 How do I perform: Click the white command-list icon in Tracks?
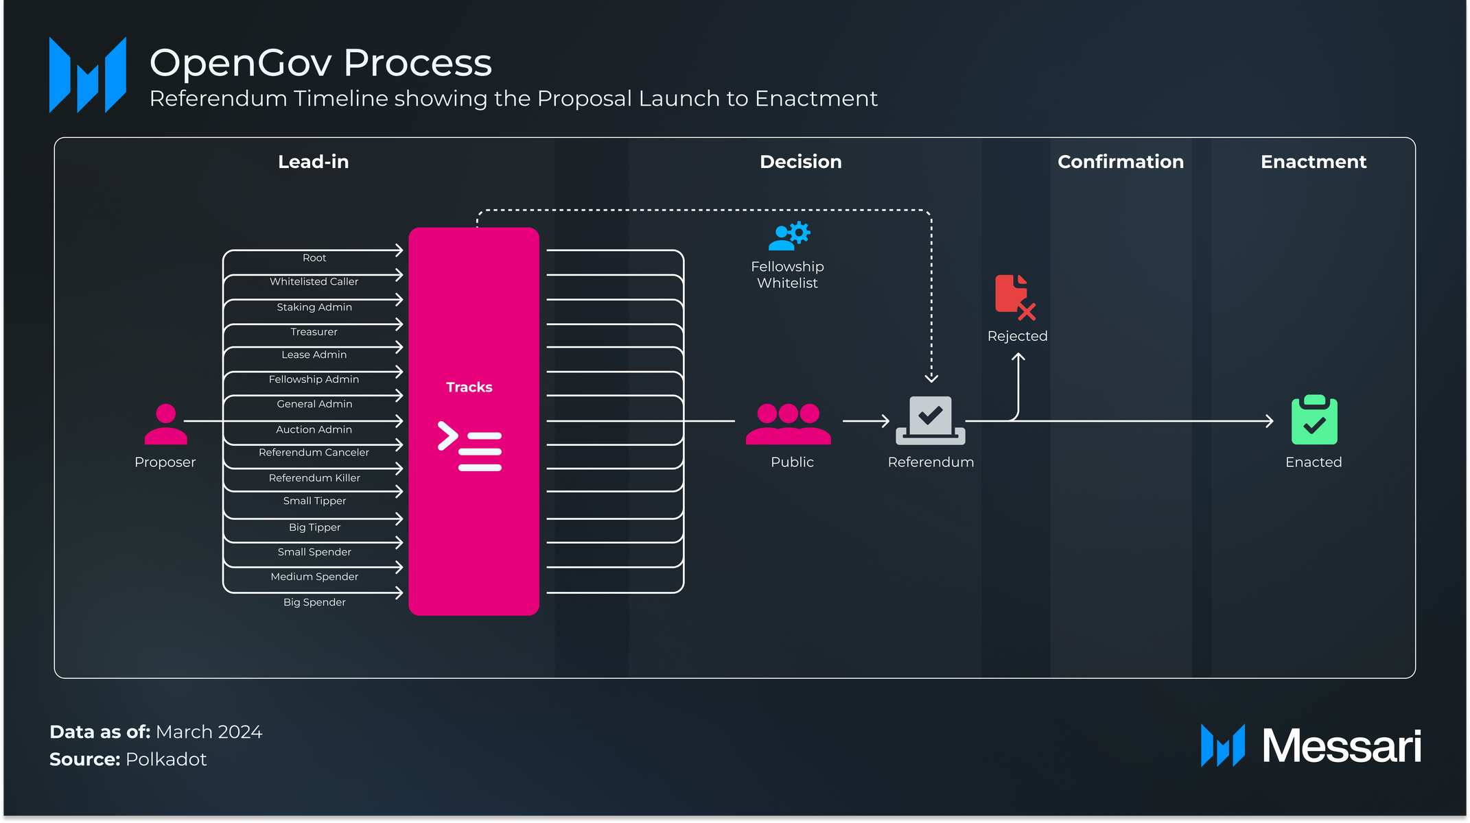pos(470,446)
